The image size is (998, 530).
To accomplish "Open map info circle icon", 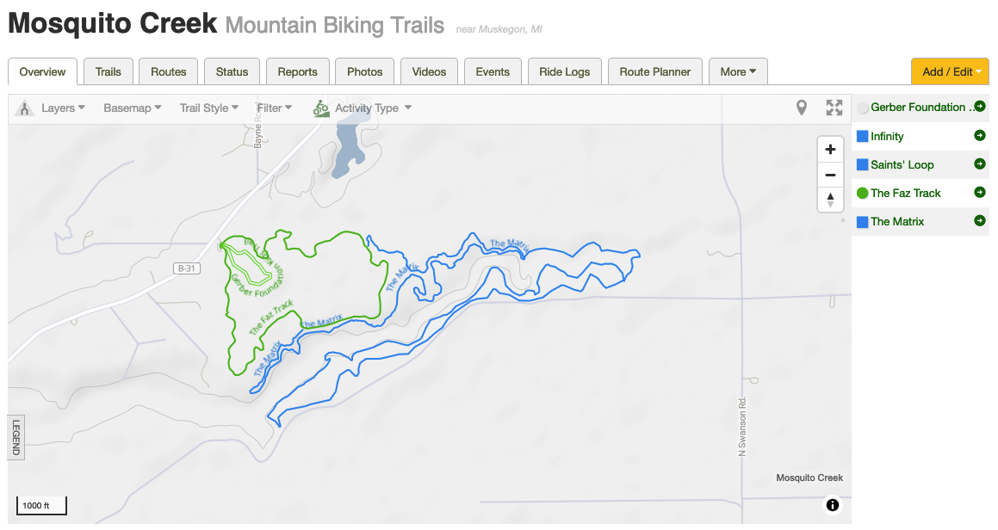I will pyautogui.click(x=833, y=505).
